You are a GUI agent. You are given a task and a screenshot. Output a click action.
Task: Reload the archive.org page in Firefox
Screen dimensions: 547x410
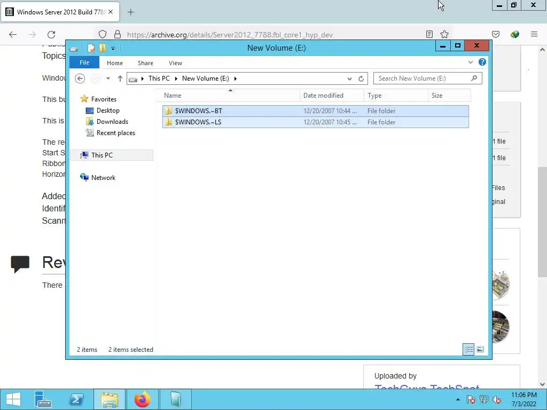click(51, 35)
